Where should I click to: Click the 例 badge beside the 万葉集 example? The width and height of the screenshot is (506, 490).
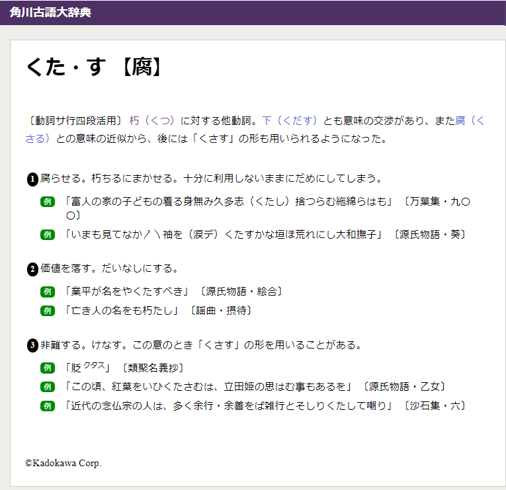pos(47,202)
